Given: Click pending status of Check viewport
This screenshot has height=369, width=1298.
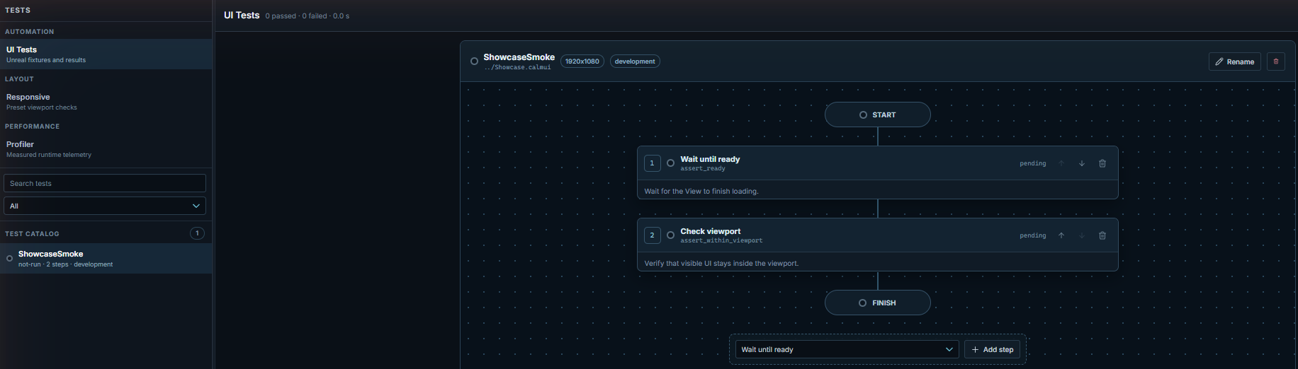Looking at the screenshot, I should coord(1033,235).
